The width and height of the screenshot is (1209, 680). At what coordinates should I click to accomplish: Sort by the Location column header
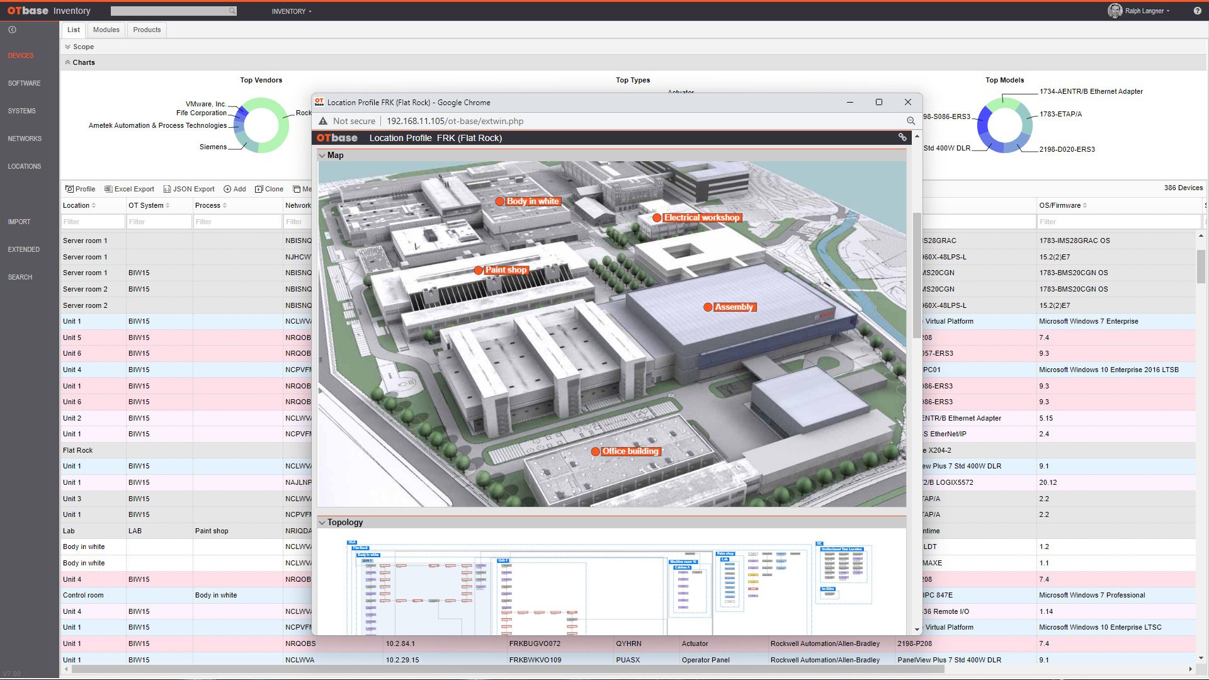79,205
